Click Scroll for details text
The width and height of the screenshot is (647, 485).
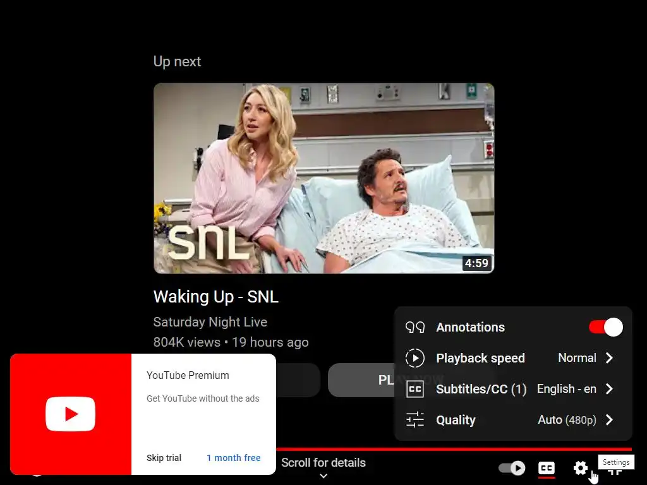click(x=323, y=463)
